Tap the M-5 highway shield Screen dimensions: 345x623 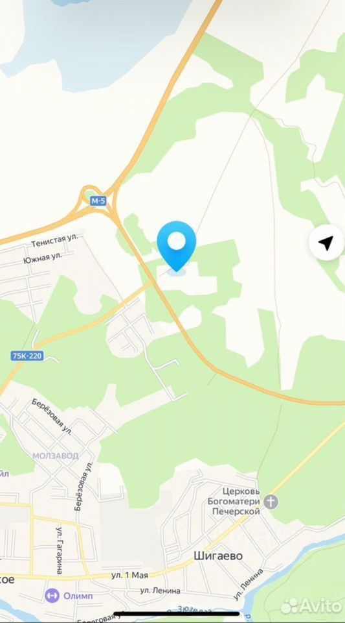[x=98, y=201]
